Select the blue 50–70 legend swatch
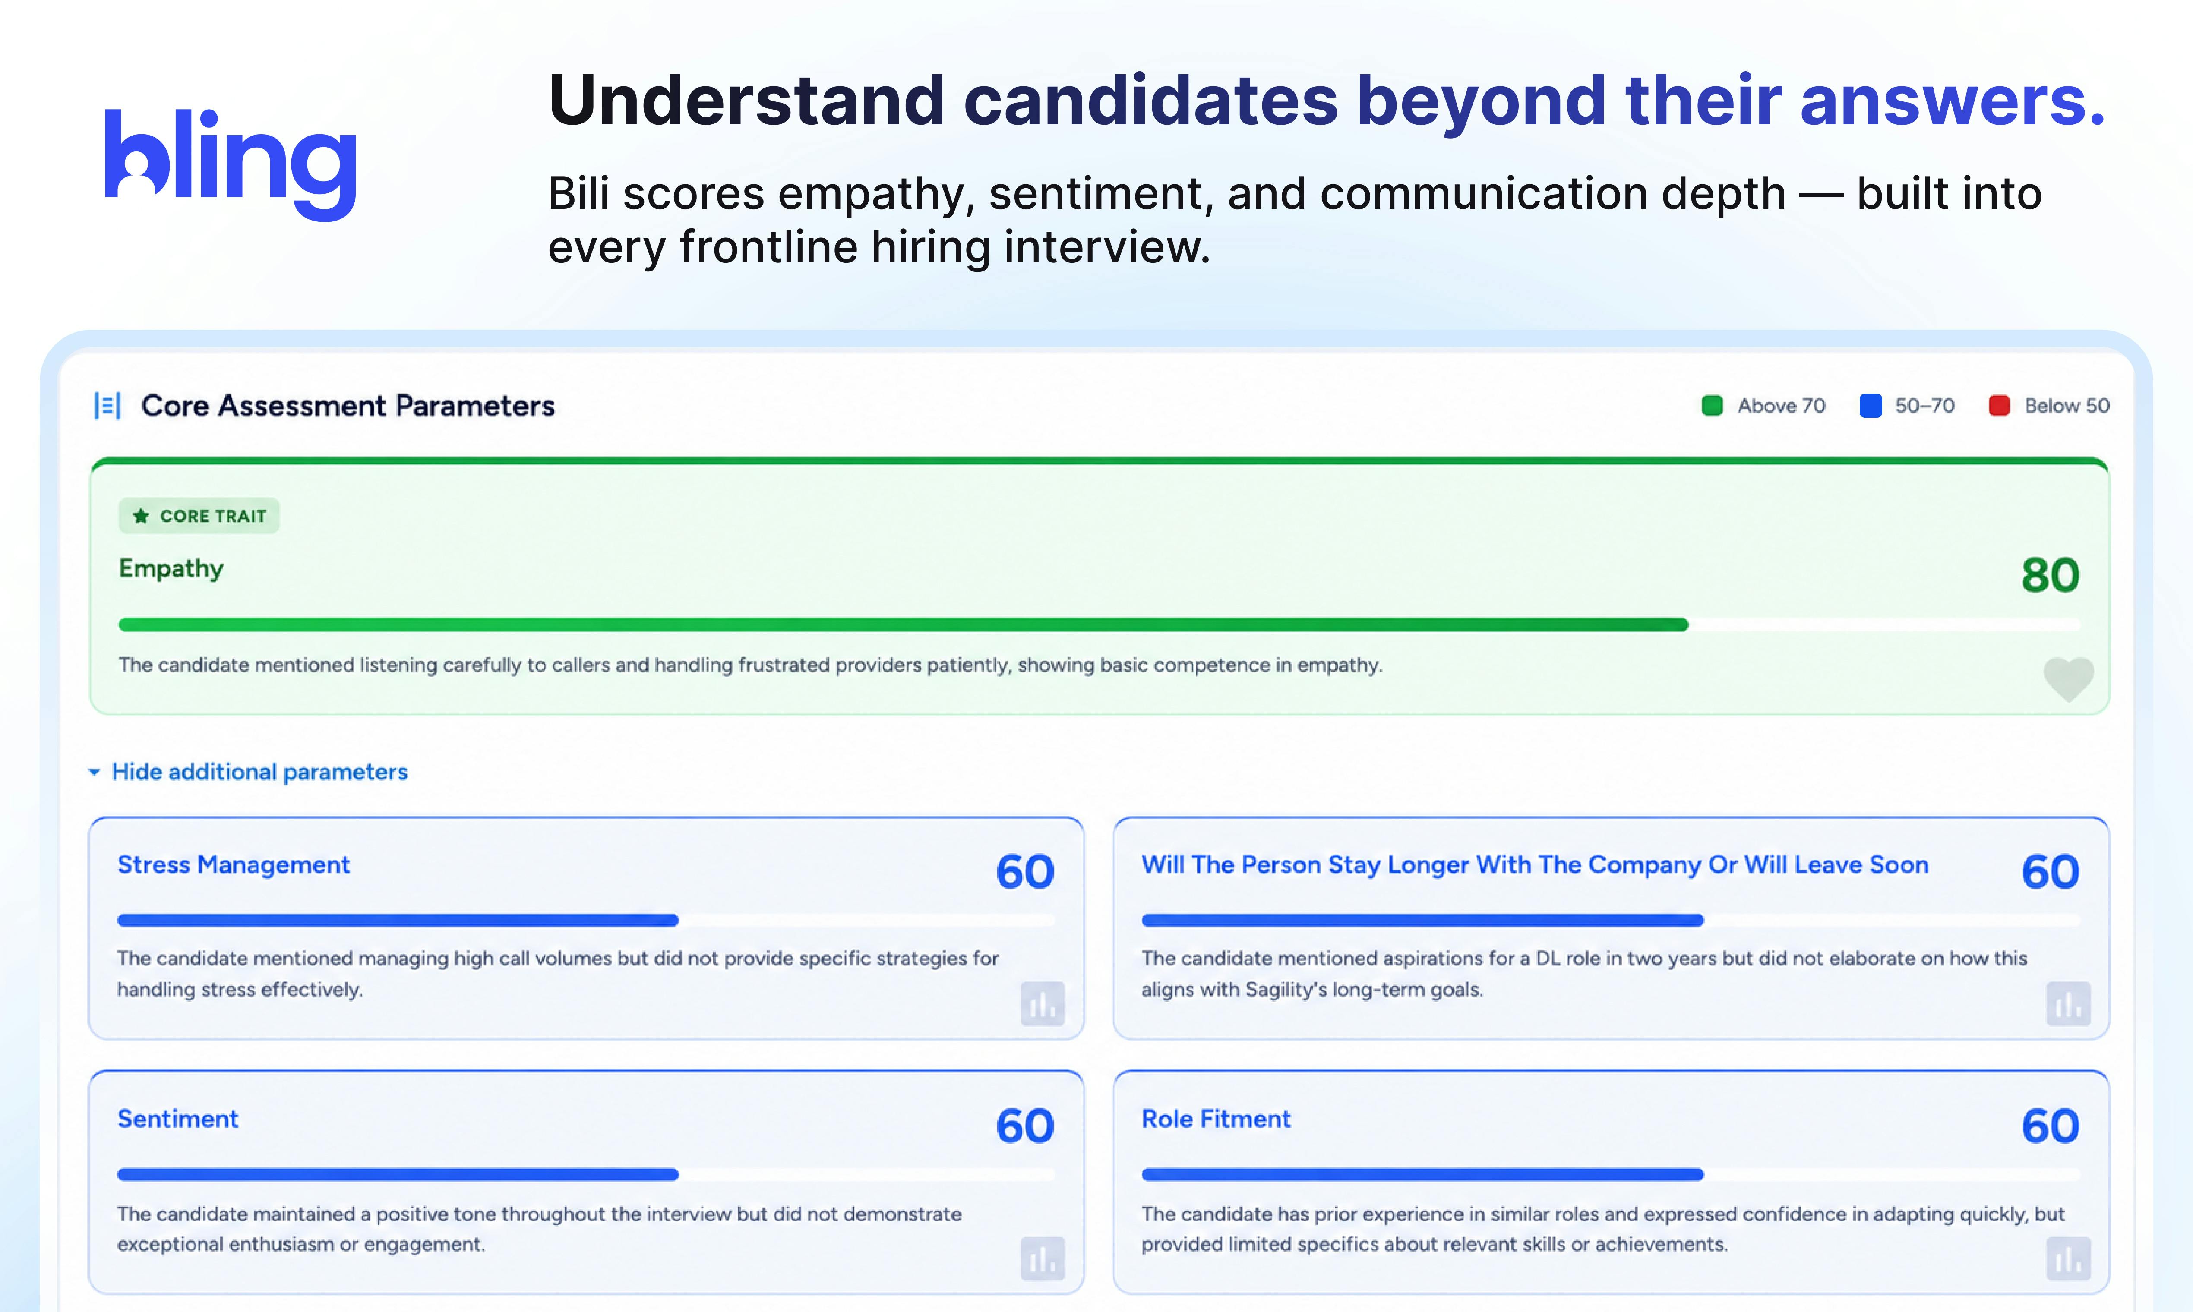This screenshot has width=2193, height=1312. [1870, 406]
